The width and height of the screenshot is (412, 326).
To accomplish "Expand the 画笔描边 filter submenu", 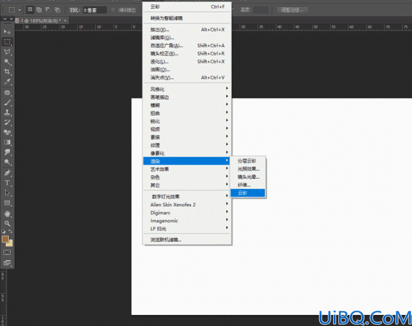I will point(187,97).
